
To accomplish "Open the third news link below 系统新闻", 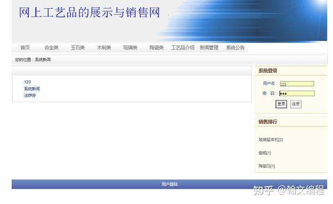I will [30, 96].
